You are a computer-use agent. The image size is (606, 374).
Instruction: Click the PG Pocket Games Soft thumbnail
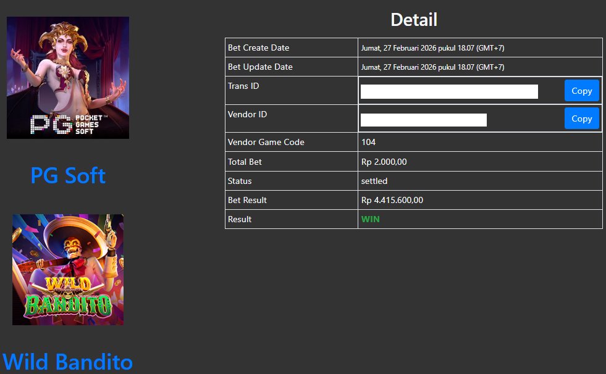coord(68,78)
